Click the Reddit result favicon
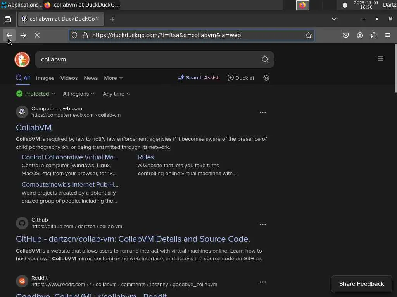397x297 pixels. [22, 281]
